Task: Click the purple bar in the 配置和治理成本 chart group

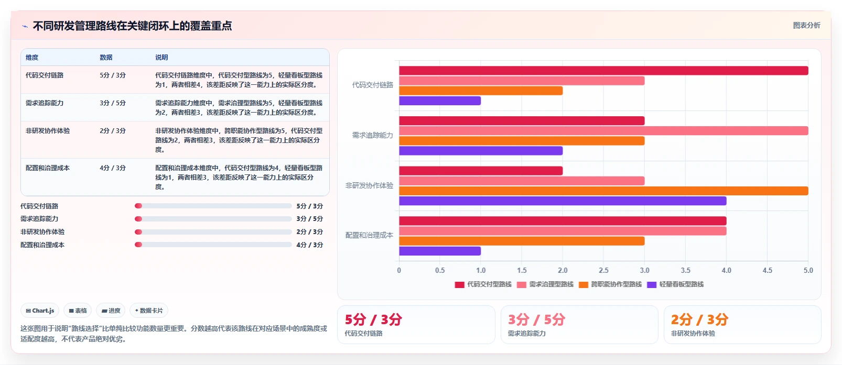Action: pyautogui.click(x=440, y=251)
